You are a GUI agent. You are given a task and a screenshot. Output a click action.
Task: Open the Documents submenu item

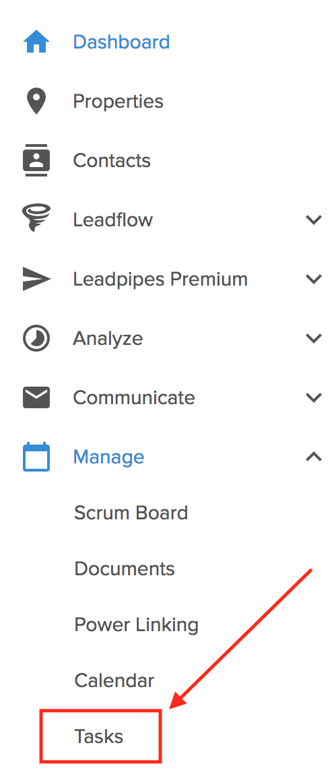coord(124,569)
